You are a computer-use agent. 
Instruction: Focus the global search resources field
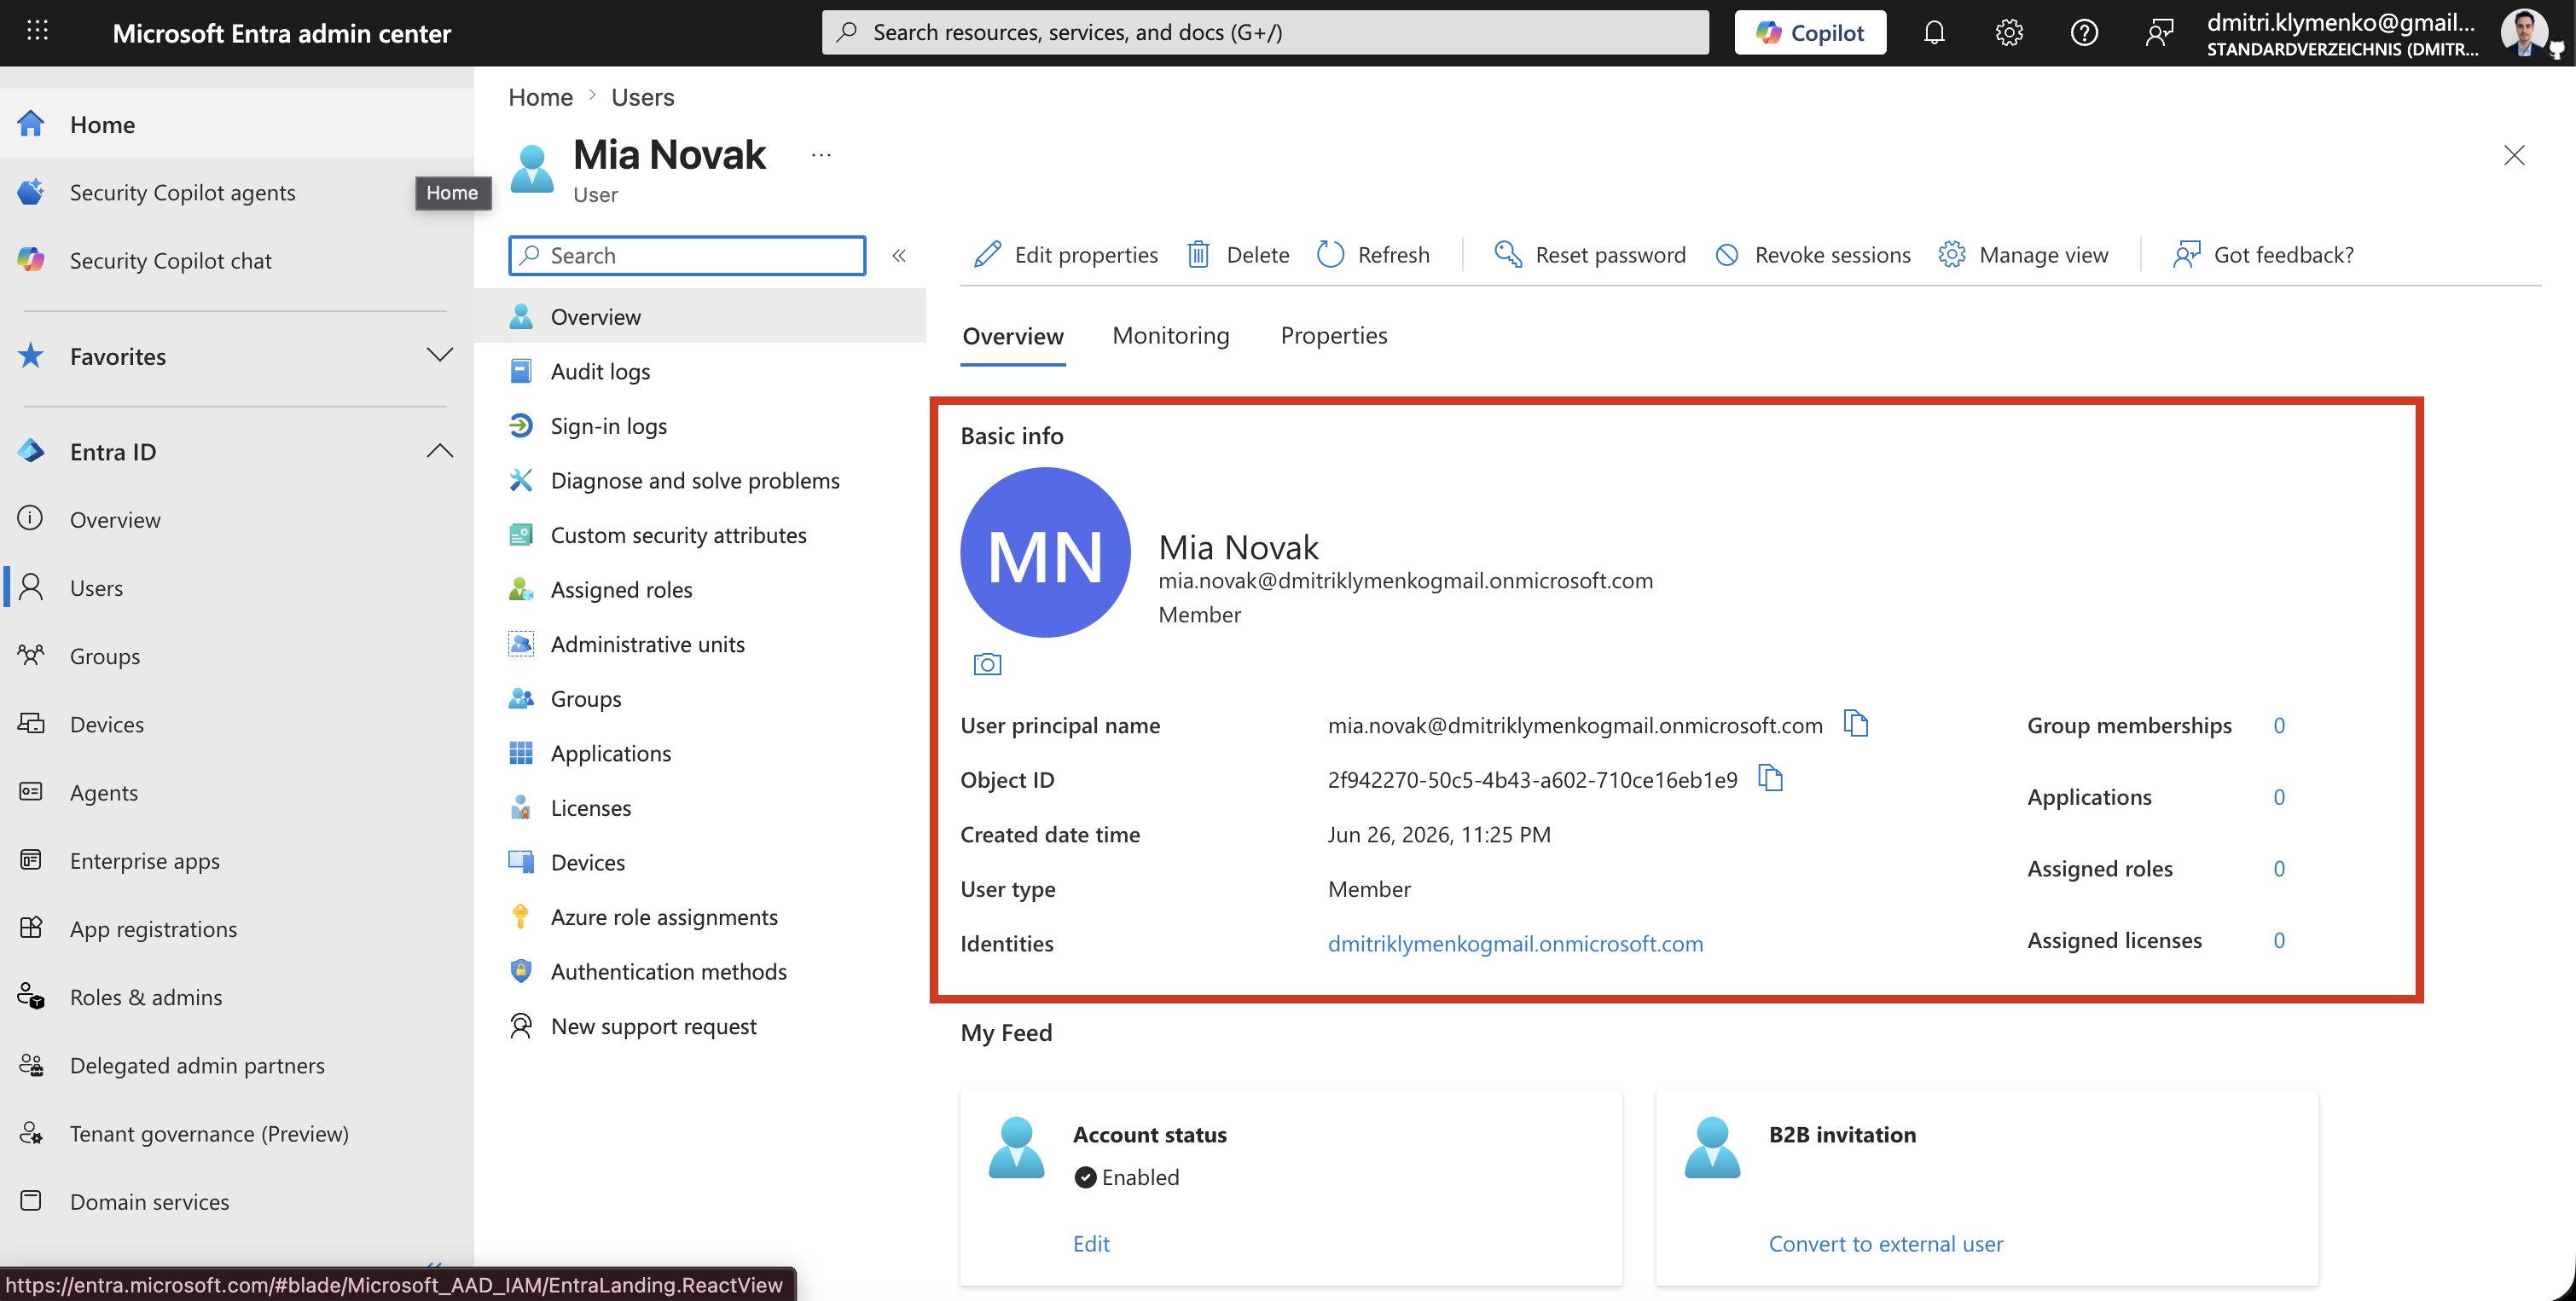point(1265,32)
